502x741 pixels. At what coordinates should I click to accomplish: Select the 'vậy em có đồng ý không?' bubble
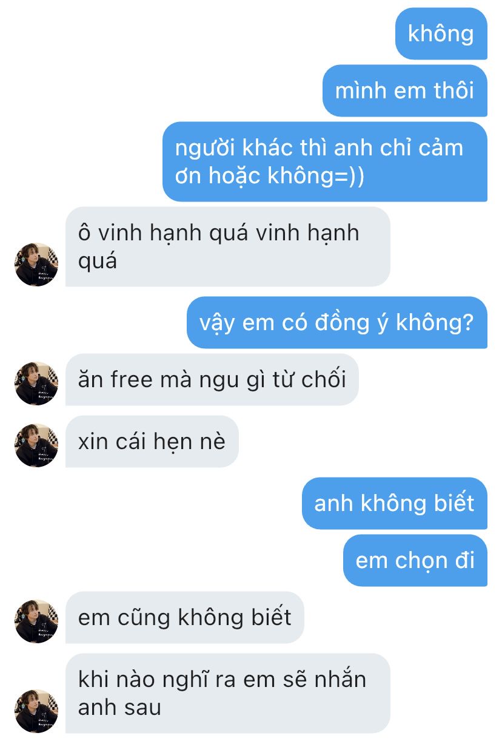pyautogui.click(x=336, y=322)
